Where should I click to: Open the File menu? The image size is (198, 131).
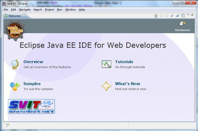(6, 10)
